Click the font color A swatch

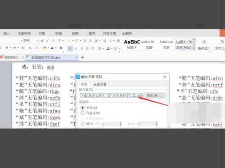pyautogui.click(x=52, y=48)
